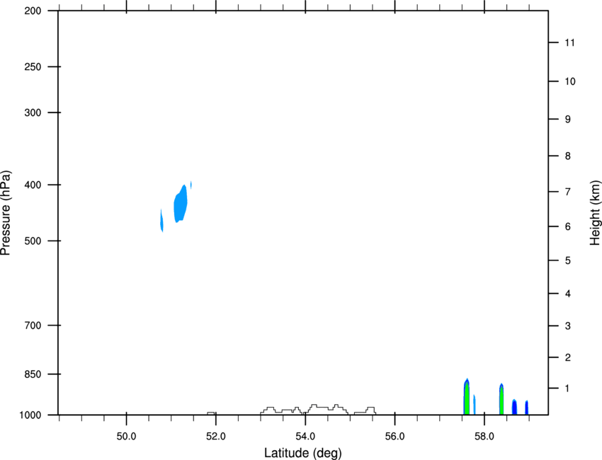Pick the 1 km height label
Screen dimensions: 602x460
point(568,389)
